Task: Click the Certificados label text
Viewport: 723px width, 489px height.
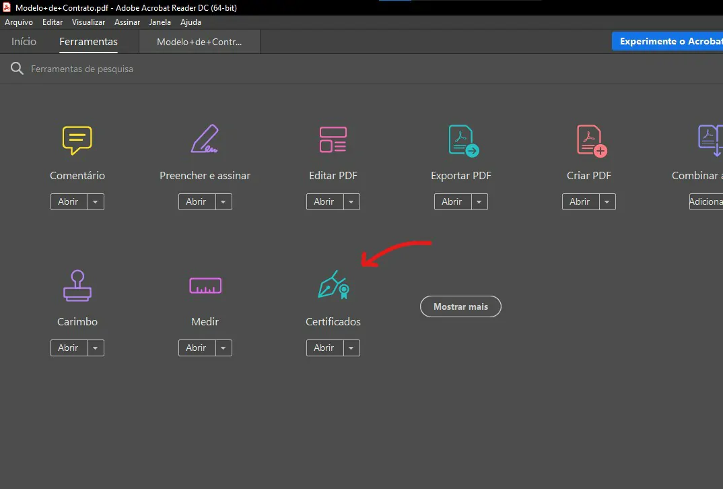Action: point(333,321)
